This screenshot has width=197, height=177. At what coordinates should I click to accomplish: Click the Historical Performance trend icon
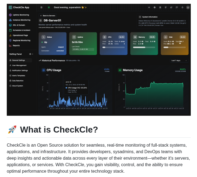point(40,61)
